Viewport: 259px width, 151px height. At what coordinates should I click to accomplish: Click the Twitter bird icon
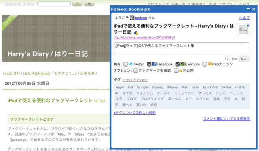pos(131,64)
